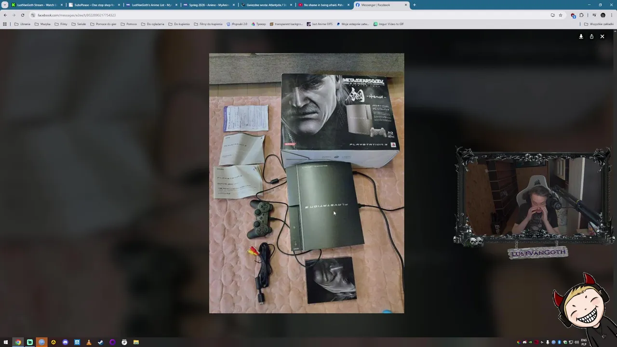Launch VLC from the taskbar

[89, 342]
